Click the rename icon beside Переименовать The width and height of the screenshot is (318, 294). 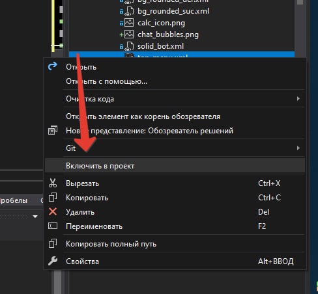(x=53, y=226)
